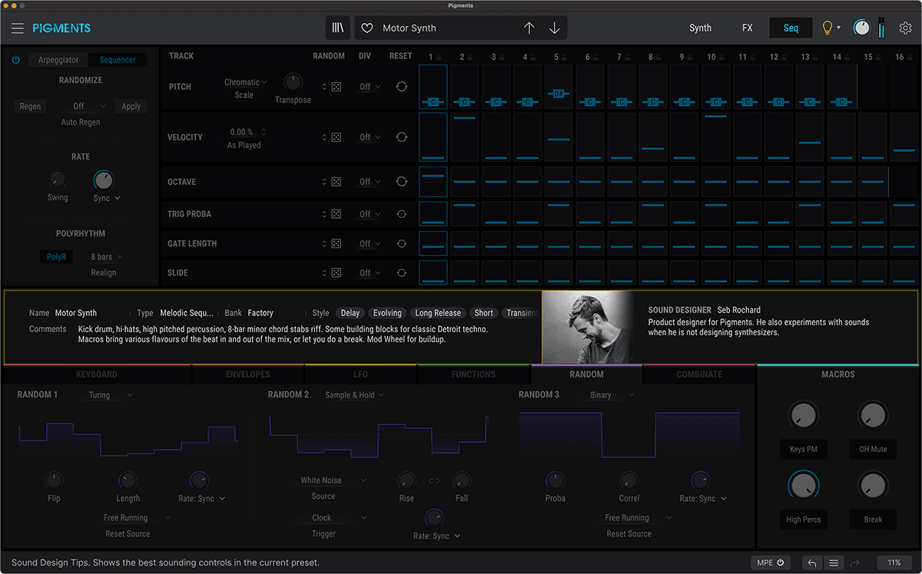Click the Apply randomize button
The image size is (922, 574).
tap(131, 107)
